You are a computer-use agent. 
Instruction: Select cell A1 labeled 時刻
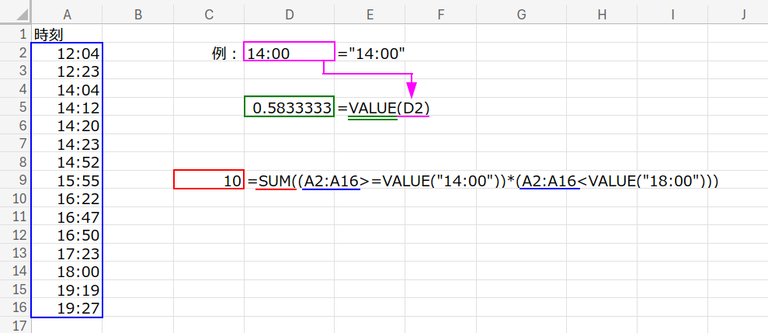[67, 34]
